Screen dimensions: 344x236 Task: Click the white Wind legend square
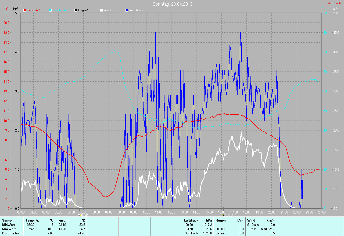pos(101,10)
